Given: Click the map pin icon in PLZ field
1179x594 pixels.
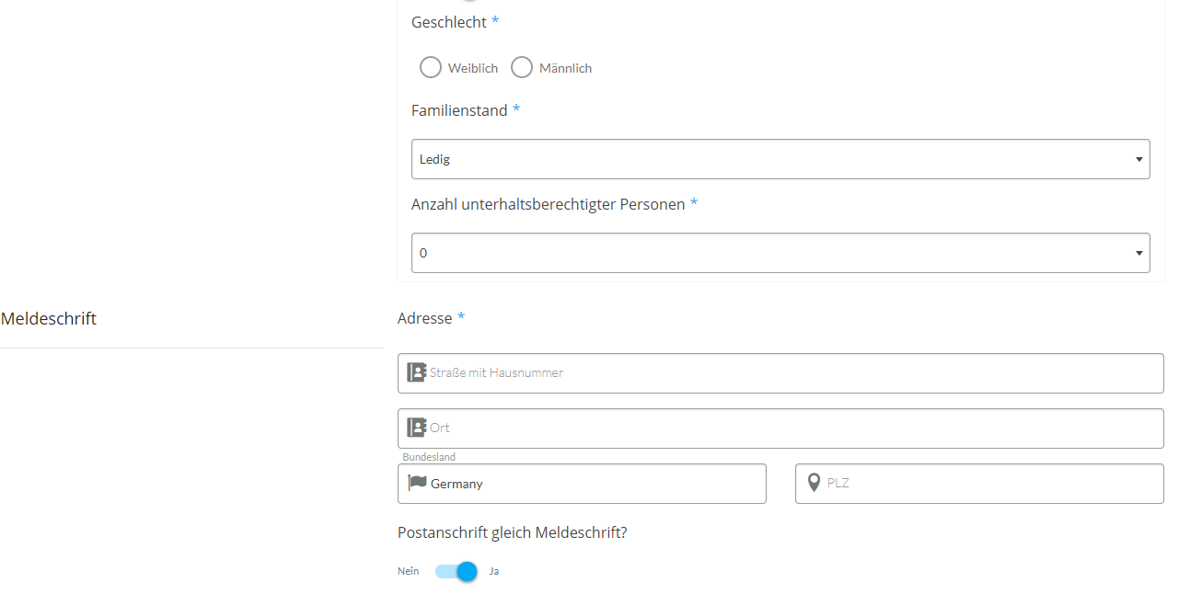Looking at the screenshot, I should (x=814, y=483).
